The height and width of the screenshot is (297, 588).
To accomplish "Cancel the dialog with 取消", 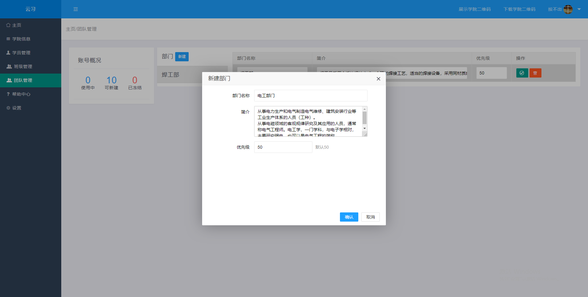I will click(x=370, y=217).
